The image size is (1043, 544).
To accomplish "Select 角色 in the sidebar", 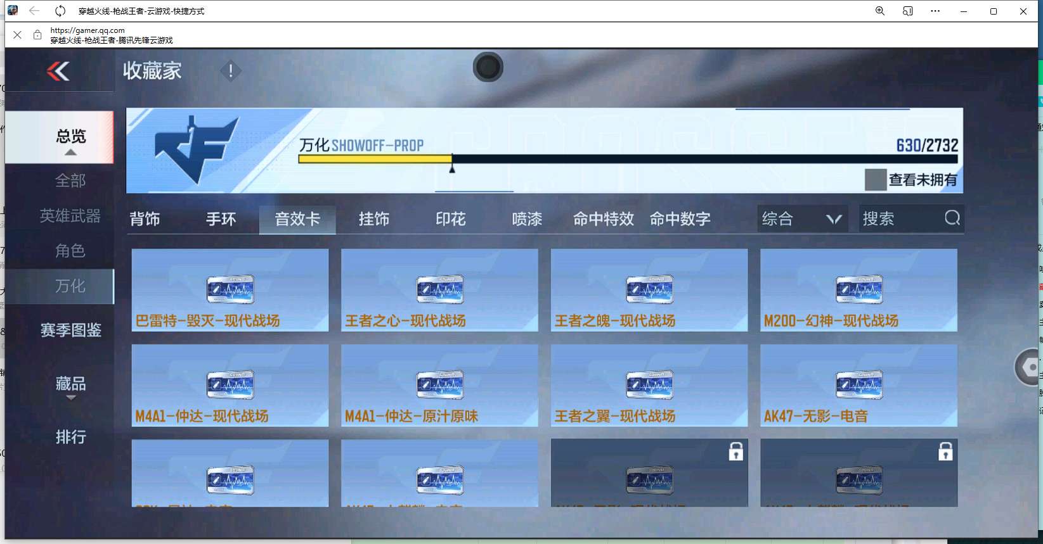I will (x=70, y=251).
